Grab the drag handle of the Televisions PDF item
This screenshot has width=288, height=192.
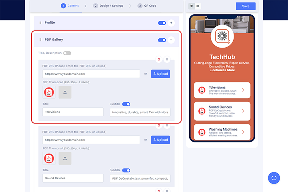pos(167,60)
